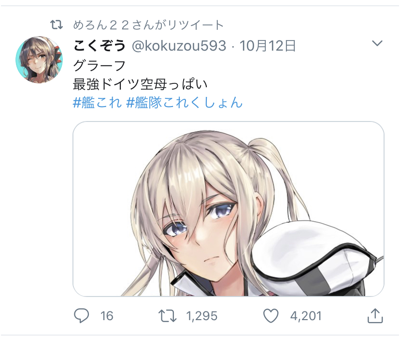Open the こくぞう display name profile

[100, 46]
